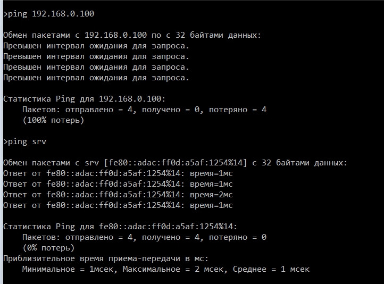384x284 pixels.
Task: Click the last 'Превышен интервал ожидания' line
Action: click(96, 78)
